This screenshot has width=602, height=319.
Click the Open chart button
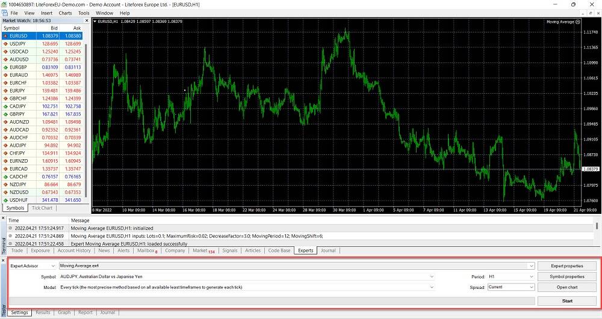point(567,287)
